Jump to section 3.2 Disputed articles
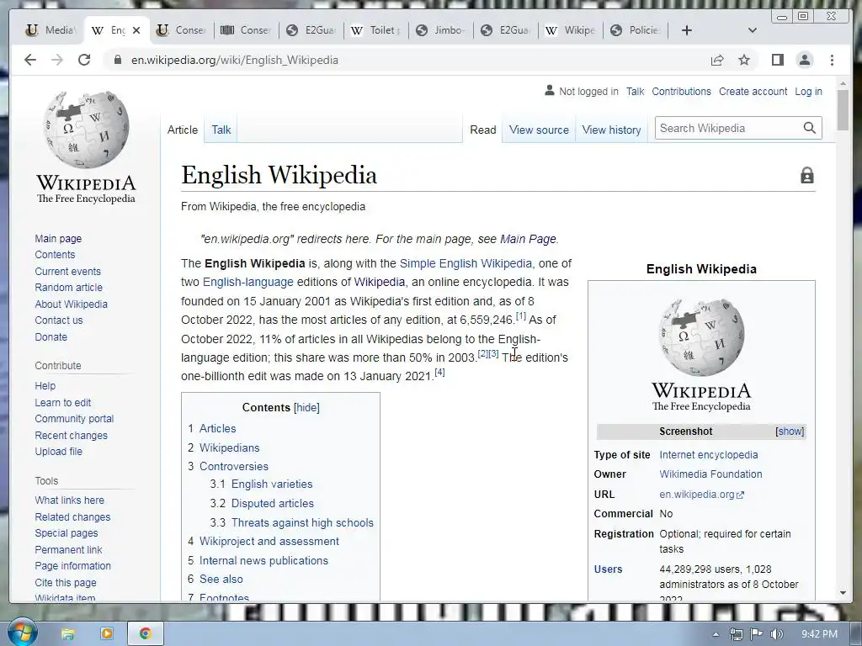Screen dimensions: 862x646 (262, 503)
